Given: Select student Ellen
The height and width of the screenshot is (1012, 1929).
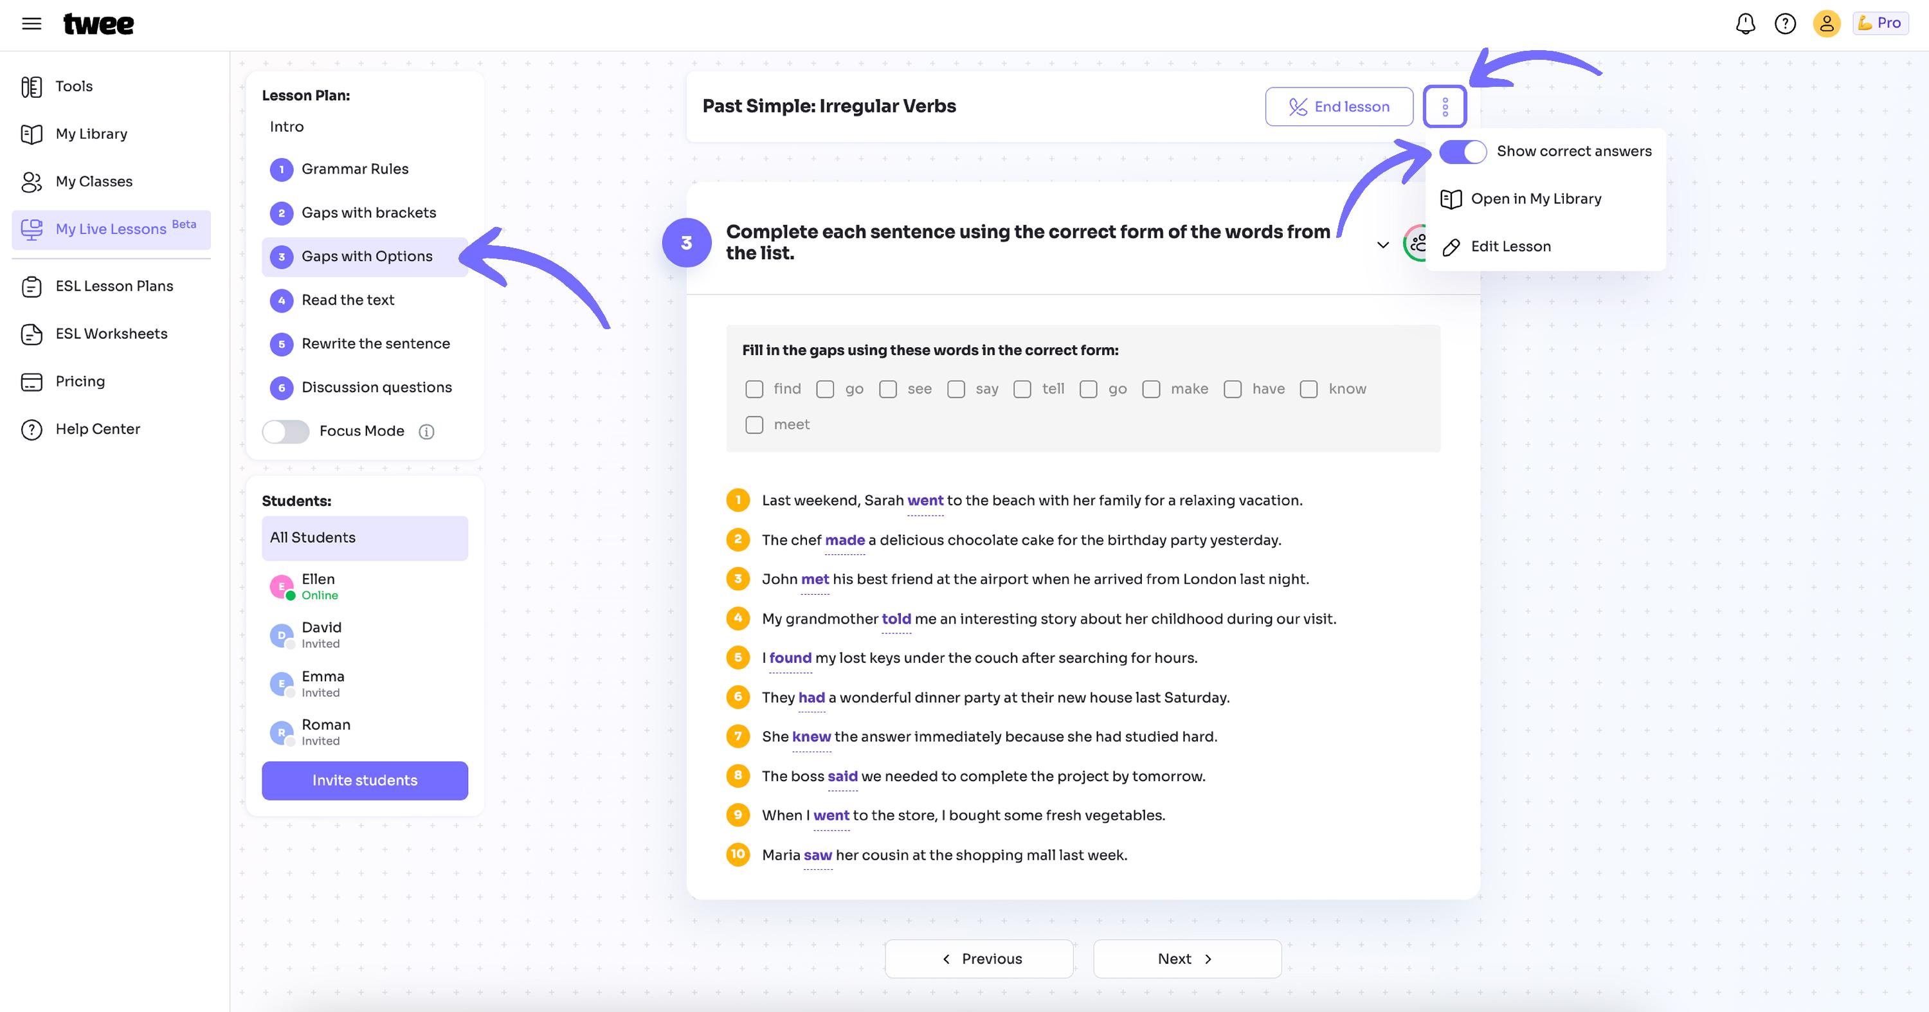Looking at the screenshot, I should [365, 587].
